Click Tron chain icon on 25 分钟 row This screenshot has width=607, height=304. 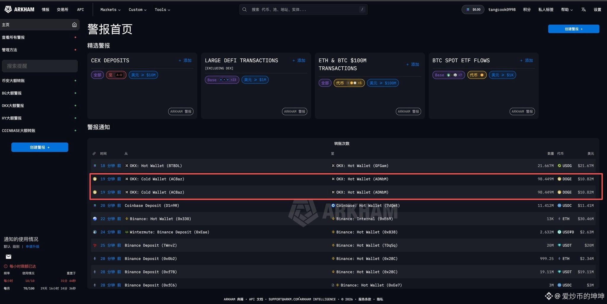95,245
